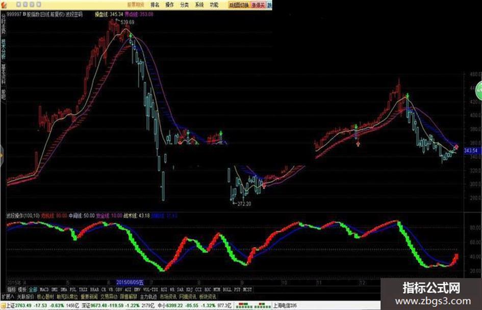
Task: Click the 操盘线 345.34 legend label
Action: pyautogui.click(x=109, y=14)
